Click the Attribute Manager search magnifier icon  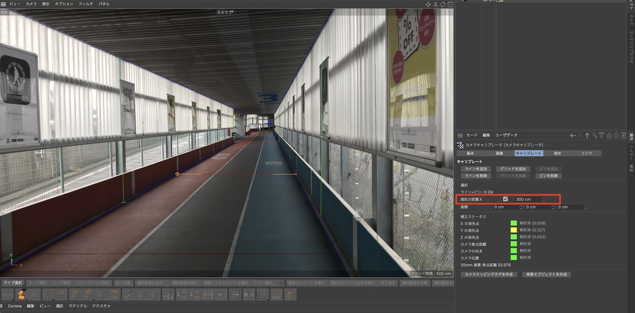pos(594,136)
